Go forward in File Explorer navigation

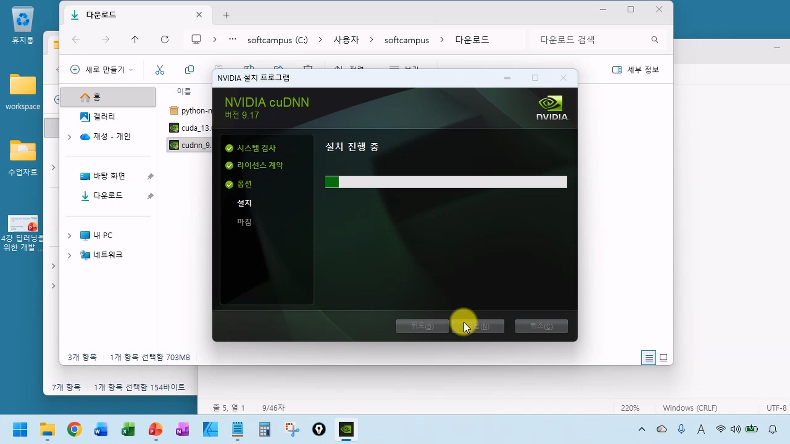[106, 40]
